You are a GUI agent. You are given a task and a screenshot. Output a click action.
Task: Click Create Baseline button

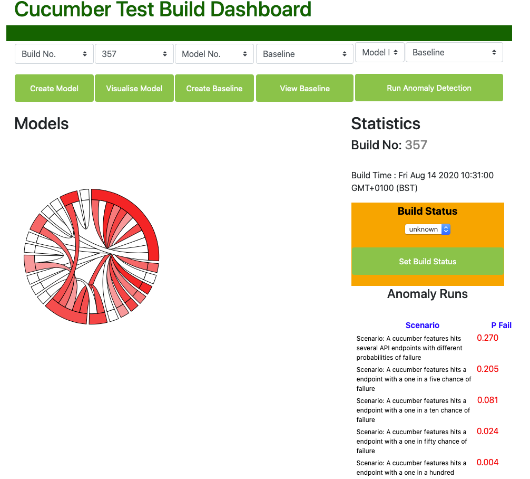pyautogui.click(x=214, y=88)
